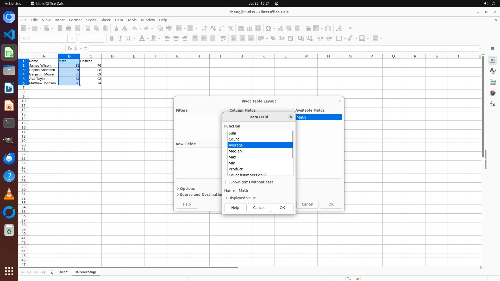Open the sidebar Navigator compass icon

click(x=492, y=93)
